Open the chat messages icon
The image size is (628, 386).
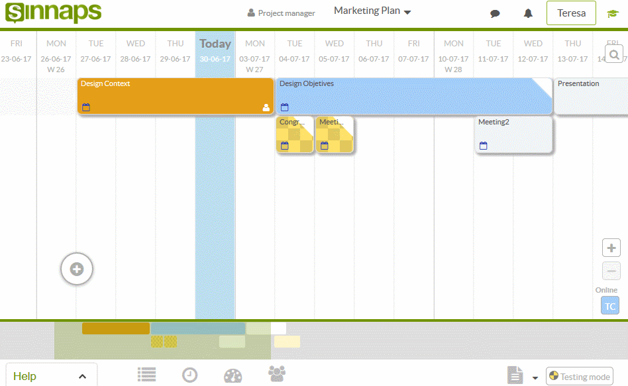(495, 13)
